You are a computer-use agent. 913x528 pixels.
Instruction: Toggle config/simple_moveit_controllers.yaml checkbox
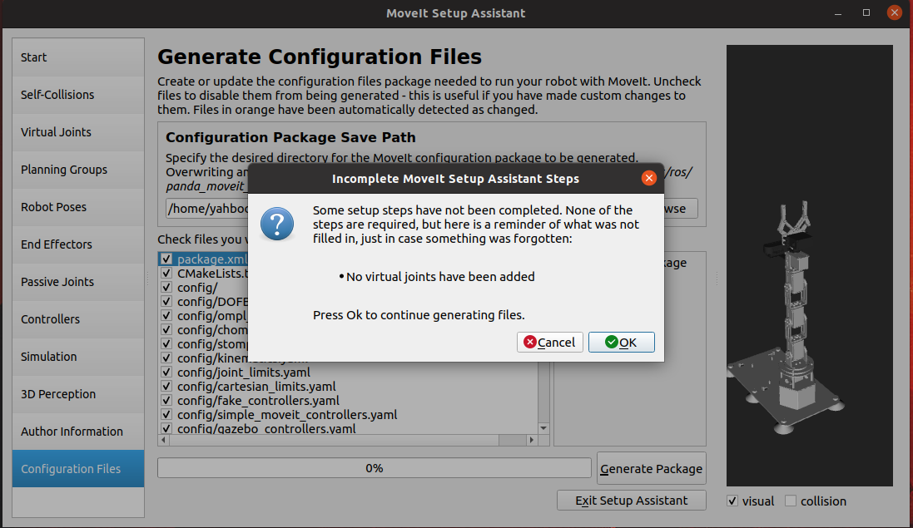166,415
